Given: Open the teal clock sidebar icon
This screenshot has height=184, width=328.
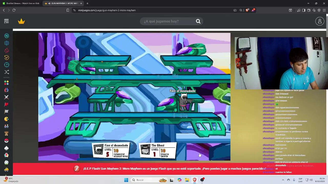Looking at the screenshot, I should click(x=7, y=65).
